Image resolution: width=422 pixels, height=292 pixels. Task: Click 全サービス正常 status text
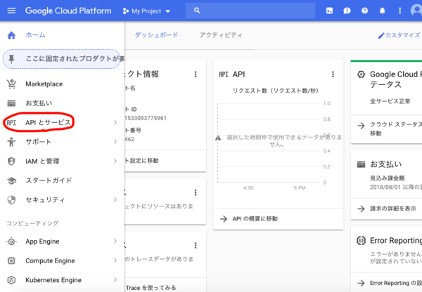click(390, 101)
